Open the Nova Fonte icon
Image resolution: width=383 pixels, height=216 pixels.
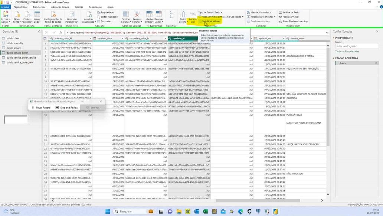(17, 14)
